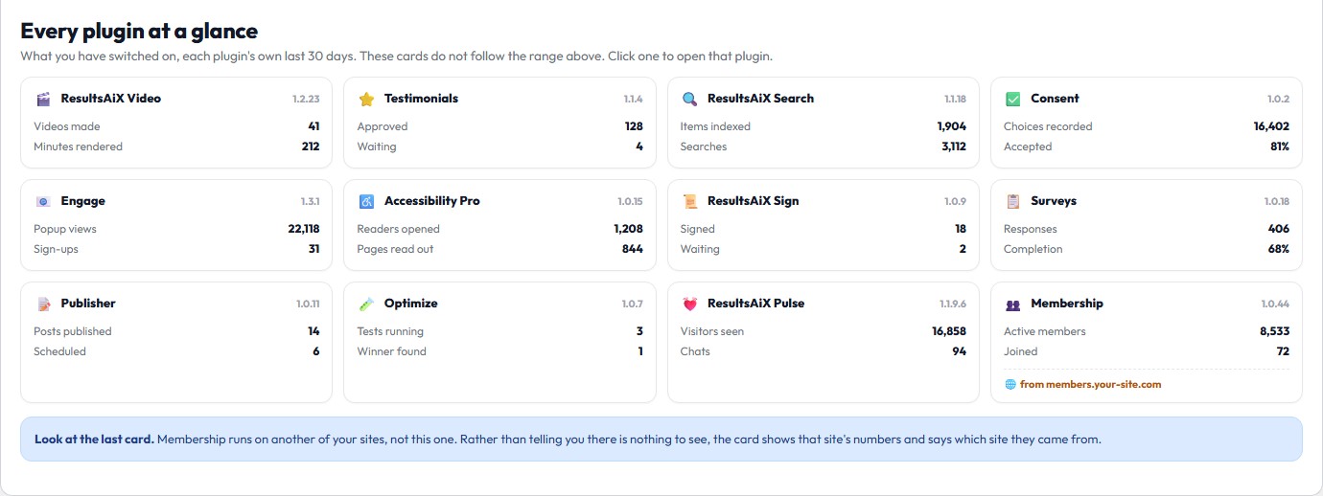Viewport: 1323px width, 496px height.
Task: Click version 1.1.9.6 on Pulse card
Action: pos(952,304)
